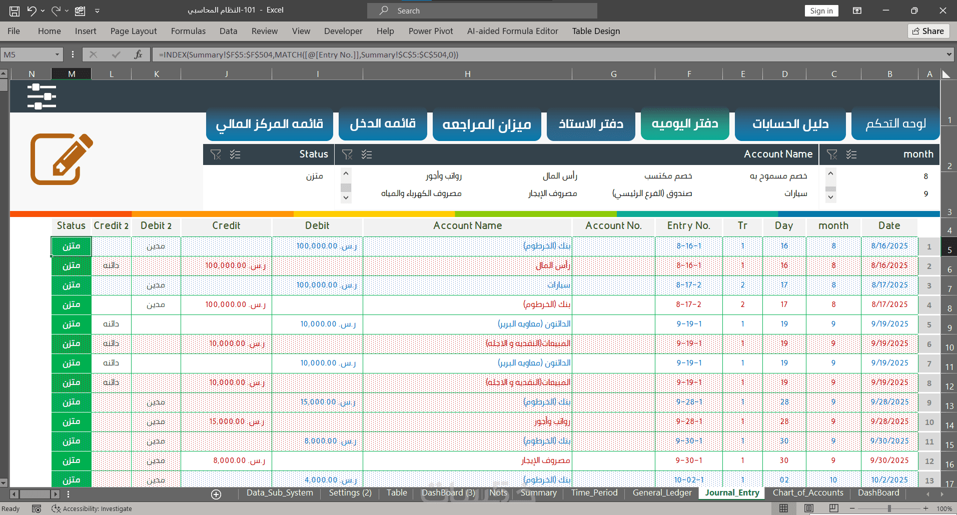Open the Developer ribbon tab
This screenshot has height=515, width=957.
[x=343, y=31]
